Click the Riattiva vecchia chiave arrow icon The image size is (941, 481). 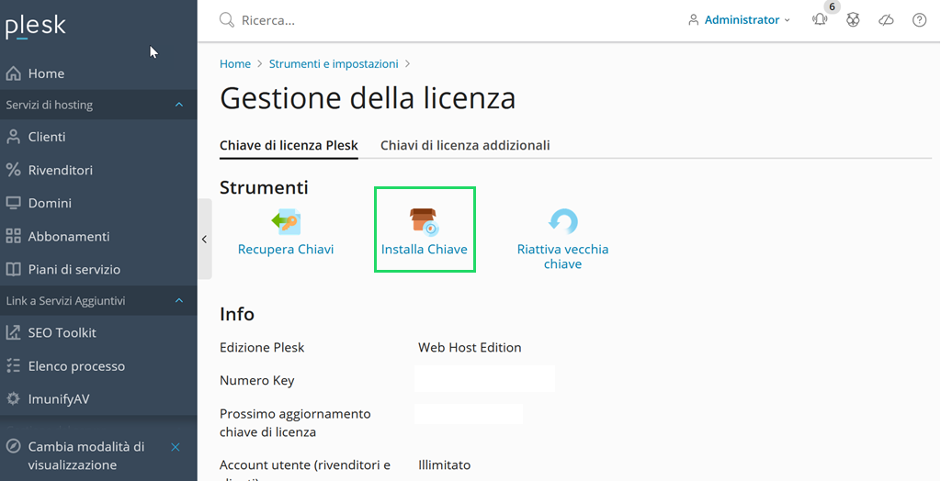pyautogui.click(x=563, y=221)
